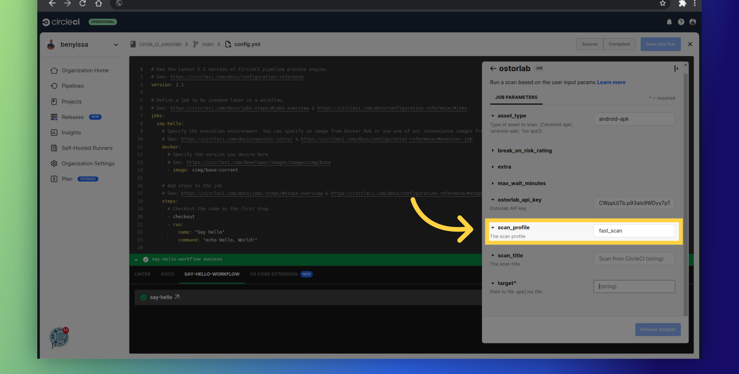The height and width of the screenshot is (374, 739).
Task: Open Pipelines from the sidebar
Action: (x=72, y=86)
